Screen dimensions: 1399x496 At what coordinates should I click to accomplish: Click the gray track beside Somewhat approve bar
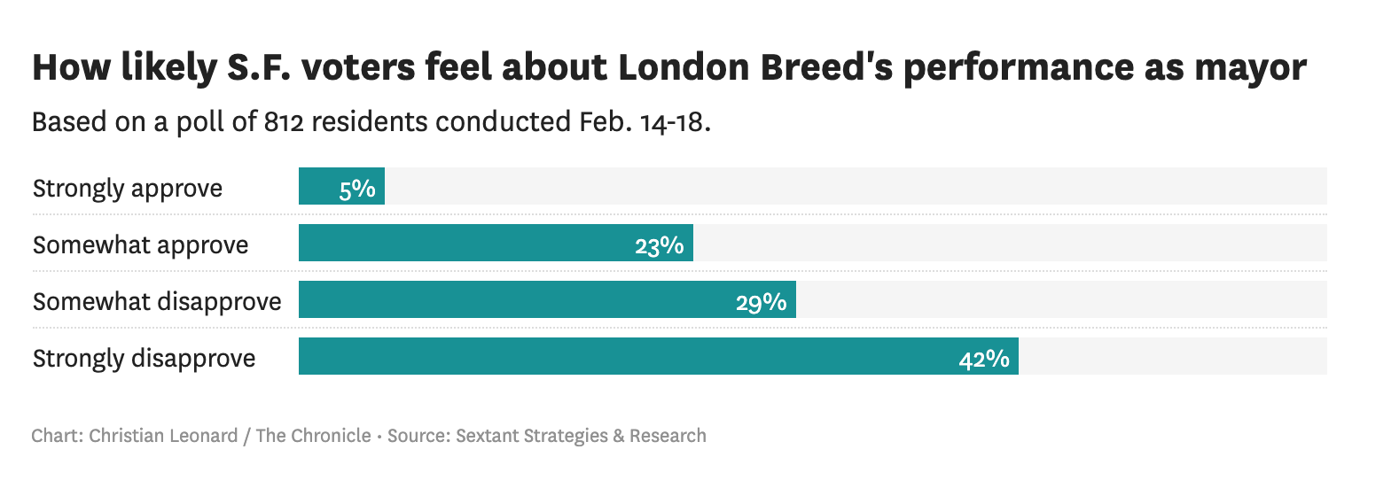coord(1011,243)
